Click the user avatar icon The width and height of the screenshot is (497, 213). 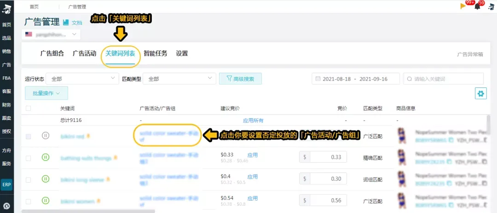[x=491, y=6]
